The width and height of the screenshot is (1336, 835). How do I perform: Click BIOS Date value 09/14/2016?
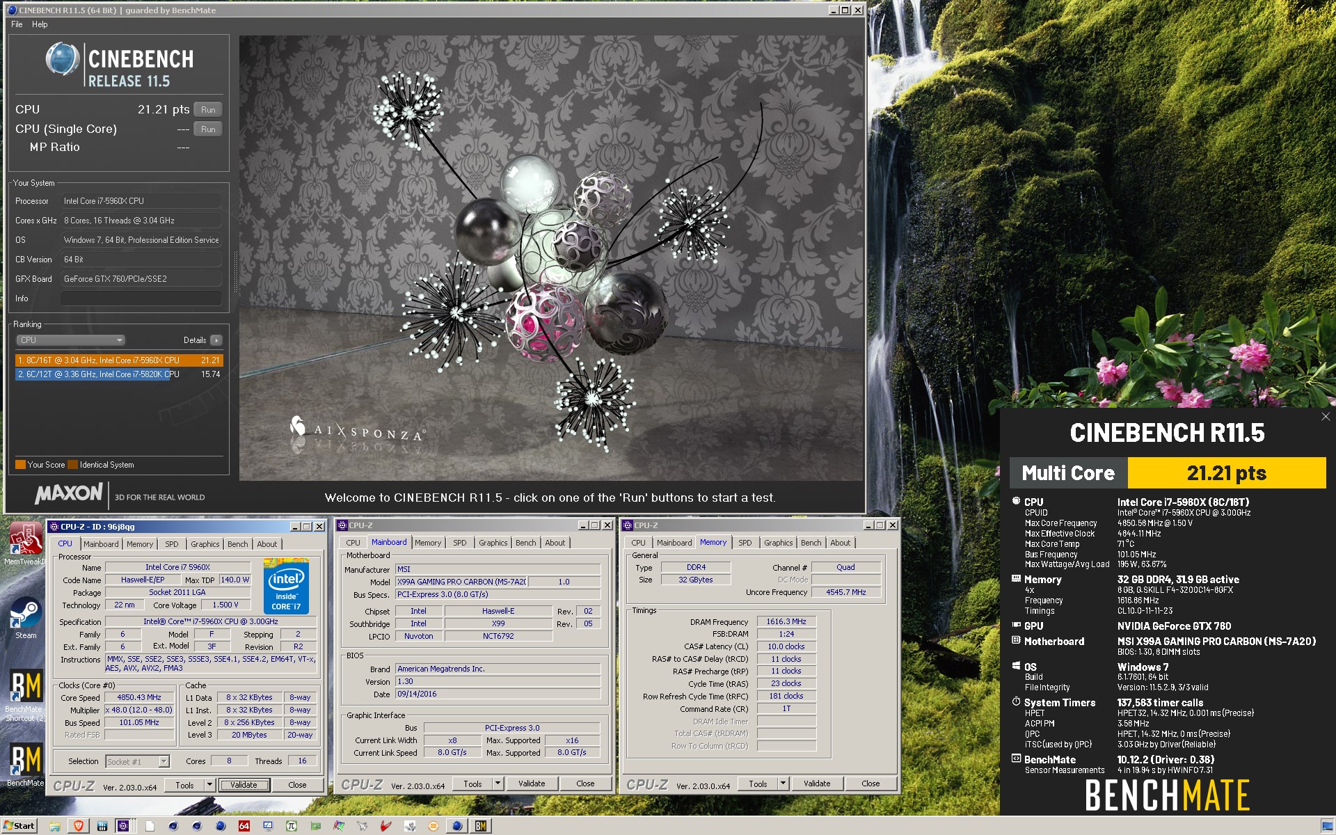[x=498, y=694]
